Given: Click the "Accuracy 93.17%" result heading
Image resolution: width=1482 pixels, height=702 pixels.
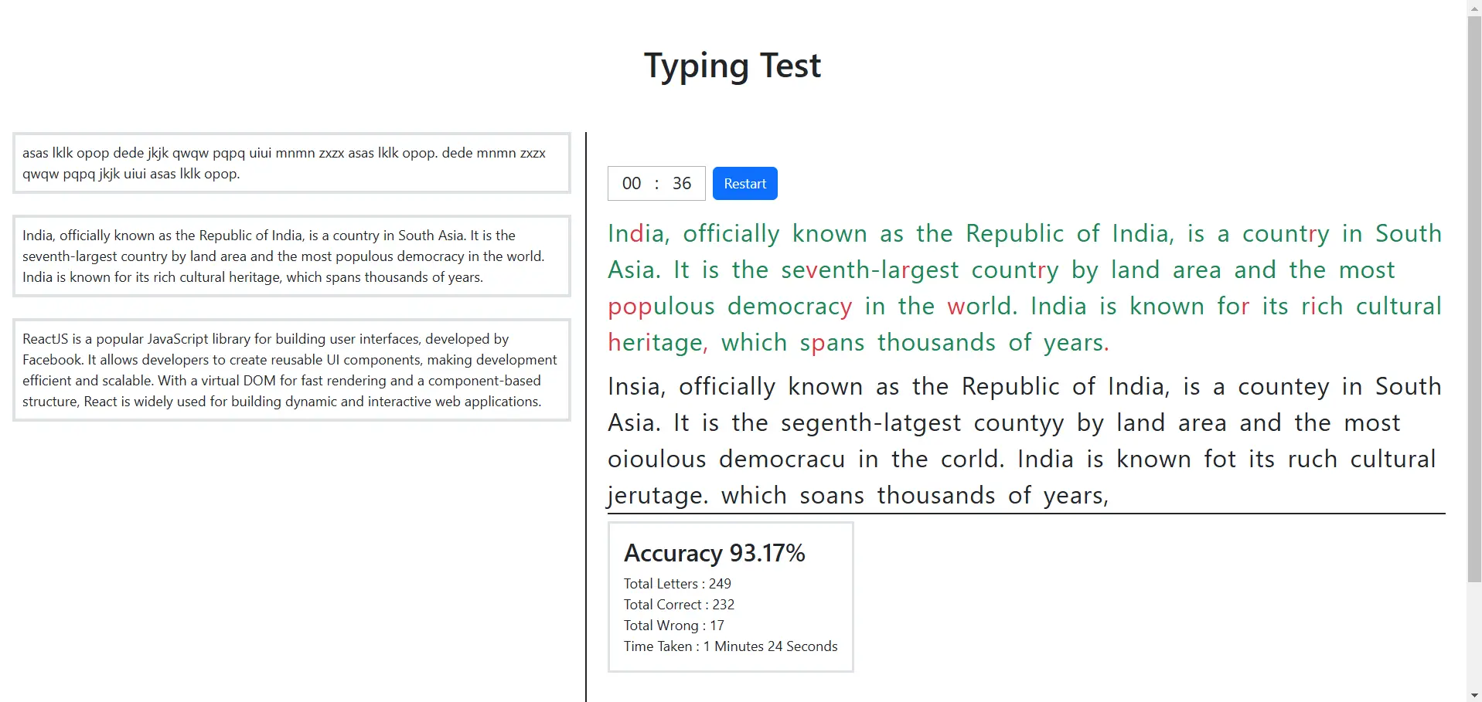Looking at the screenshot, I should click(x=714, y=553).
